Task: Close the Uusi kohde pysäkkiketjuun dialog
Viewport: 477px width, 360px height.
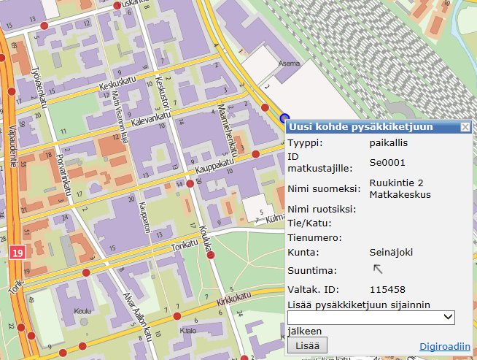Action: (x=465, y=127)
